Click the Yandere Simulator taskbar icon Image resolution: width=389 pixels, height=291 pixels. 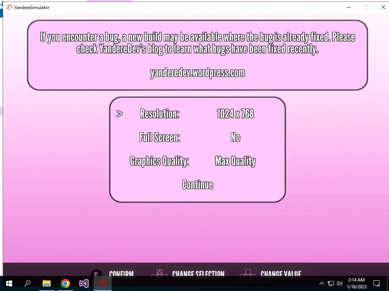(103, 283)
